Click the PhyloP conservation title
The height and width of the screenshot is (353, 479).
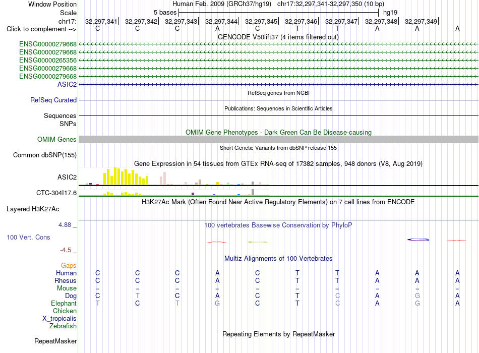pyautogui.click(x=278, y=225)
